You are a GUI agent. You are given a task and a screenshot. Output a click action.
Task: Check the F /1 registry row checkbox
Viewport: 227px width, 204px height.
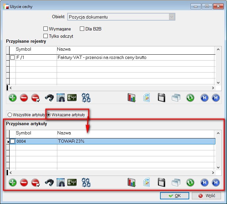(x=13, y=57)
